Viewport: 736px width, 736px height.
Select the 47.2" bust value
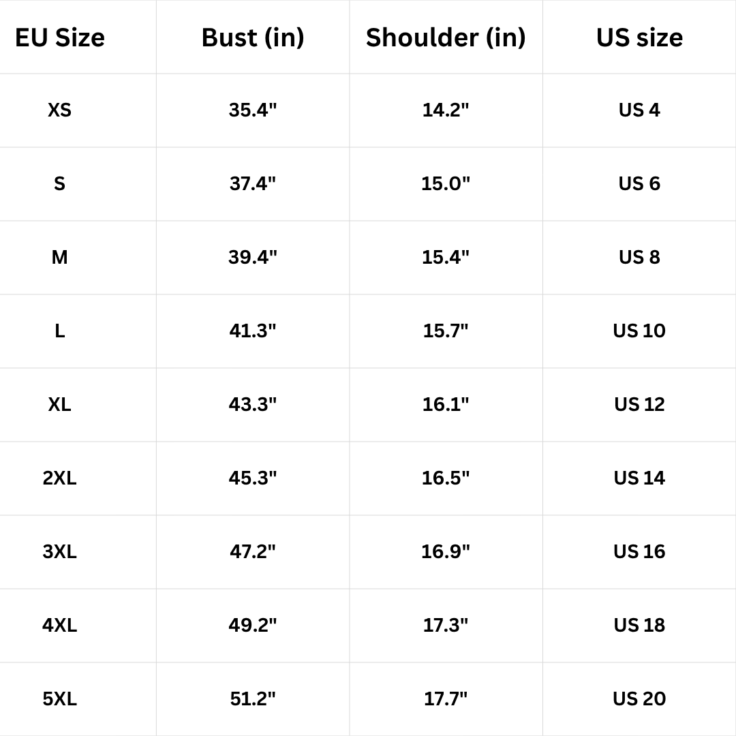253,551
